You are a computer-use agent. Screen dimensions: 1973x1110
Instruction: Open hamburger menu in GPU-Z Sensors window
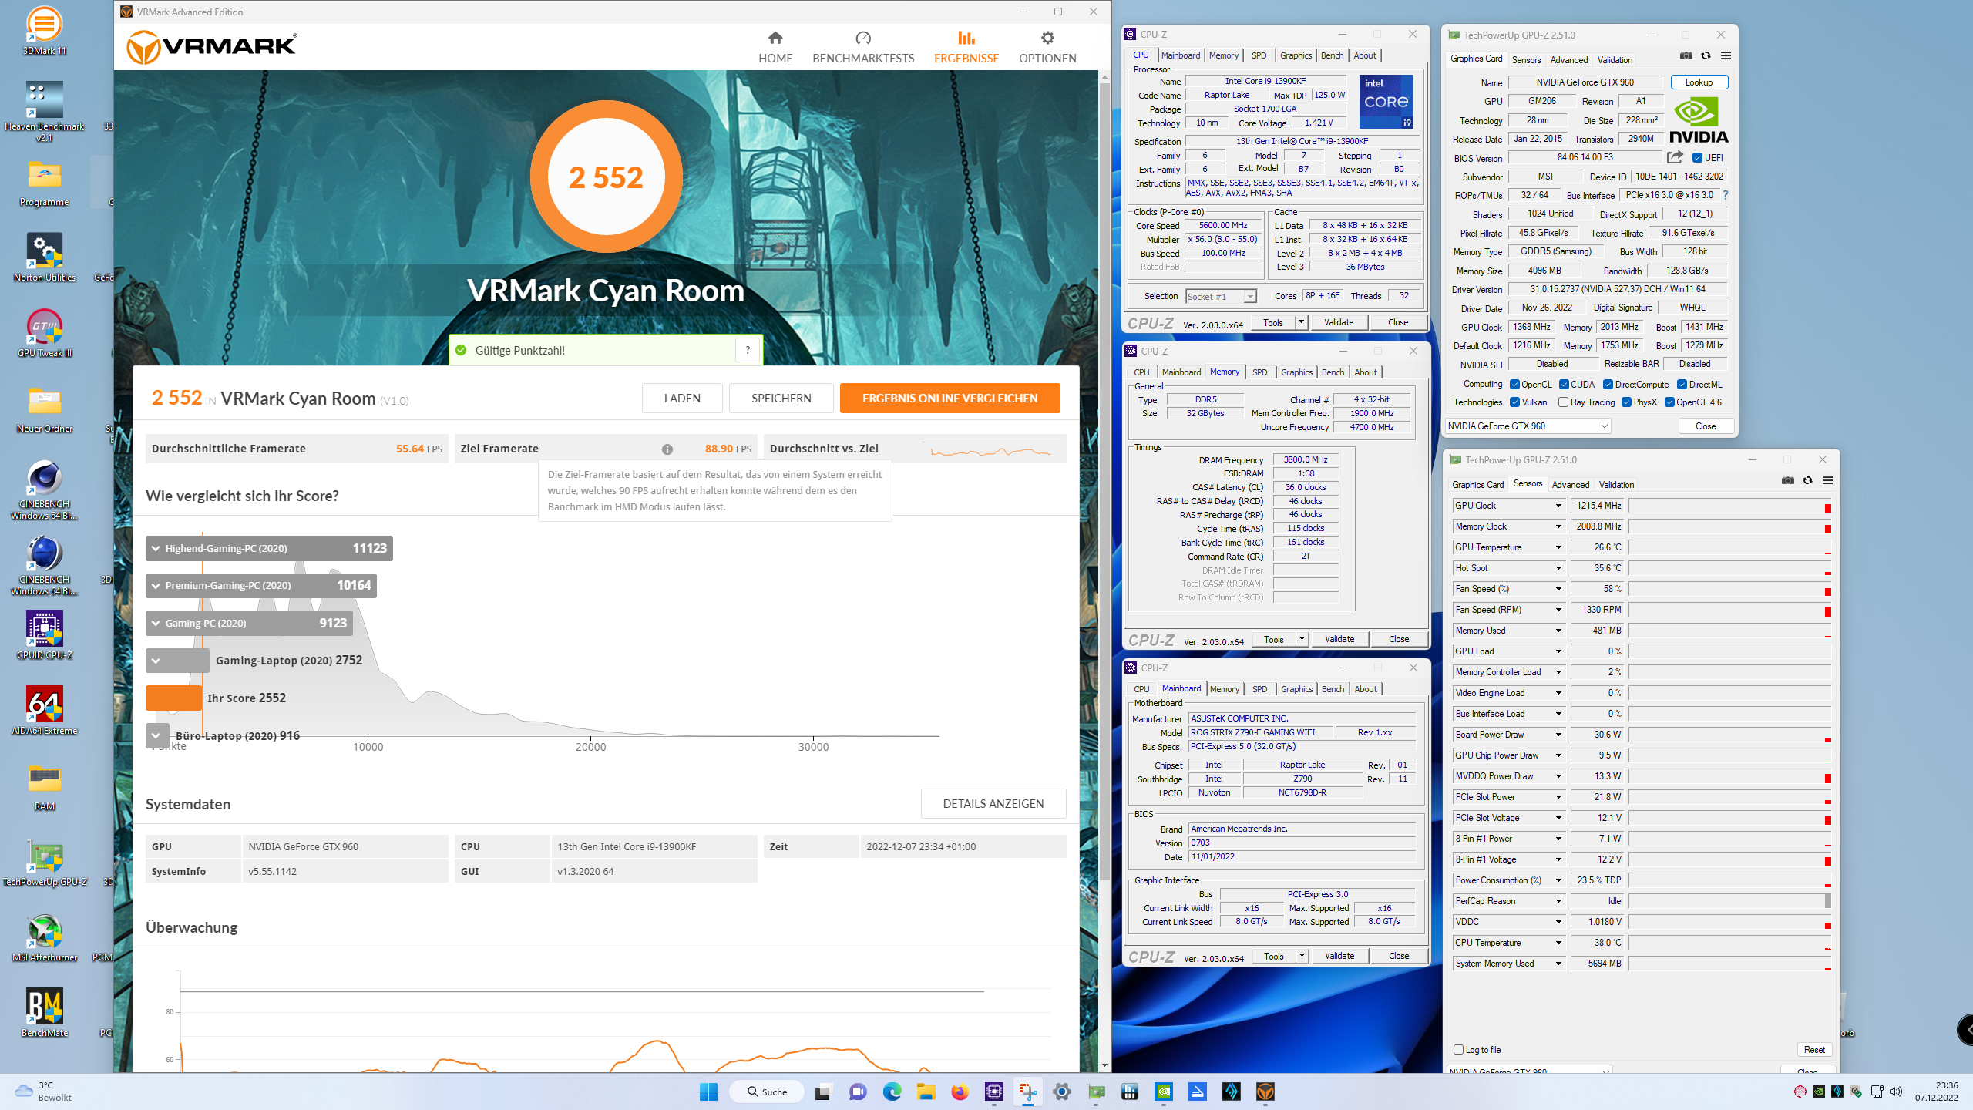click(1828, 481)
